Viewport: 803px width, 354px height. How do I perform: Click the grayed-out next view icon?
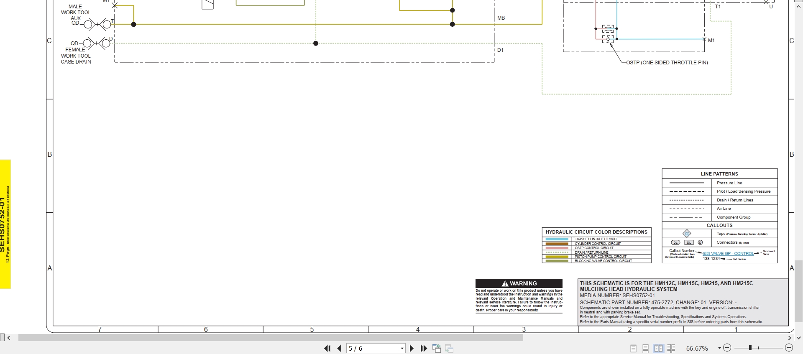point(449,348)
